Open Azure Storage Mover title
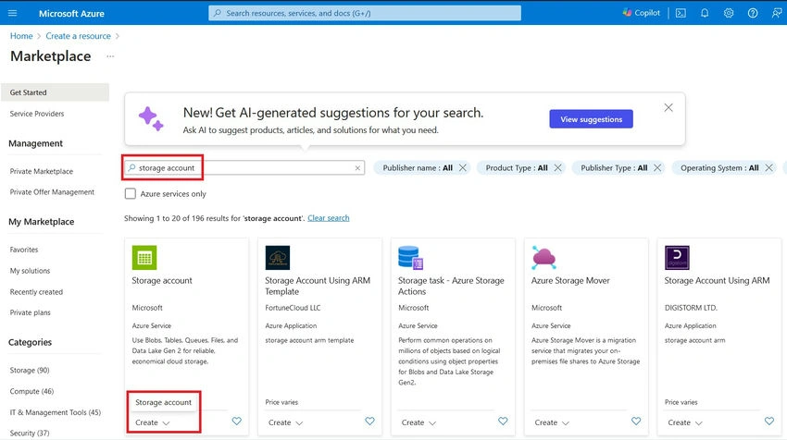The image size is (787, 440). tap(570, 281)
